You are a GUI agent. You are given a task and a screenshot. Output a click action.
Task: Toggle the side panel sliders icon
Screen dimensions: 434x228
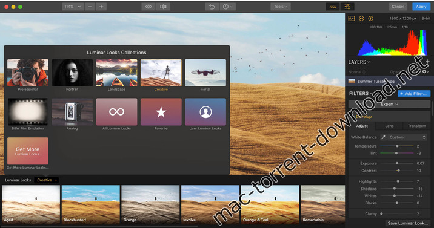point(347,7)
